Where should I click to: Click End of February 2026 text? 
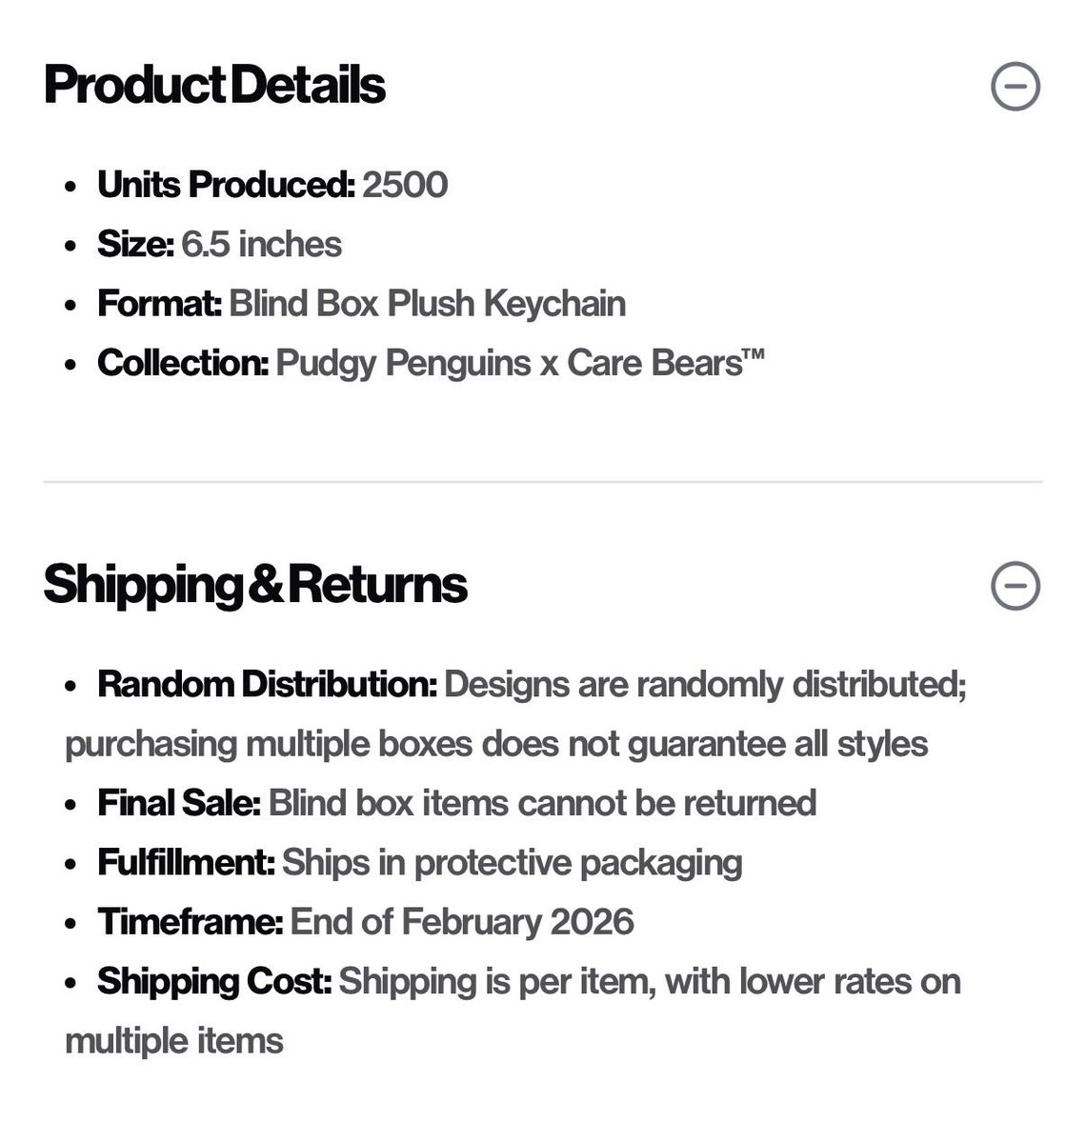pos(462,922)
